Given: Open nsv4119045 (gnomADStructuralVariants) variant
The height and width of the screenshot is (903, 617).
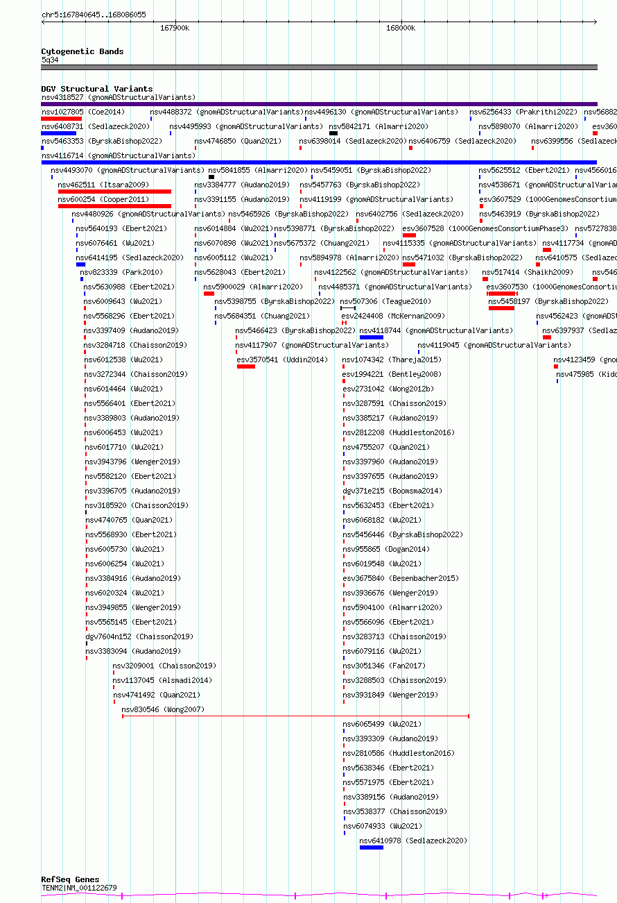Looking at the screenshot, I should [x=494, y=345].
